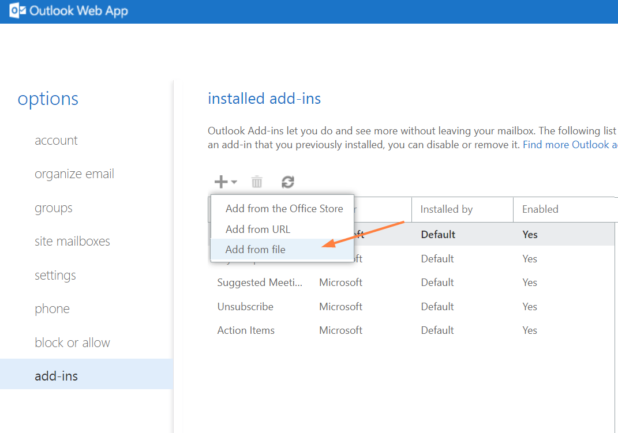Viewport: 618px width, 433px height.
Task: Choose Add from URL menu entry
Action: pos(282,229)
